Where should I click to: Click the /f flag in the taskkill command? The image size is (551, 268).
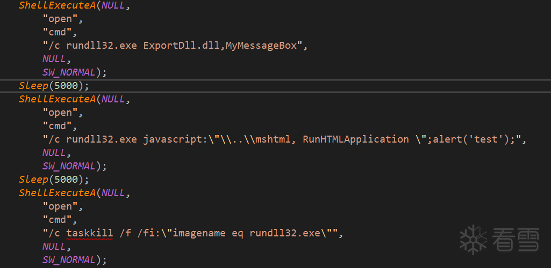point(125,233)
